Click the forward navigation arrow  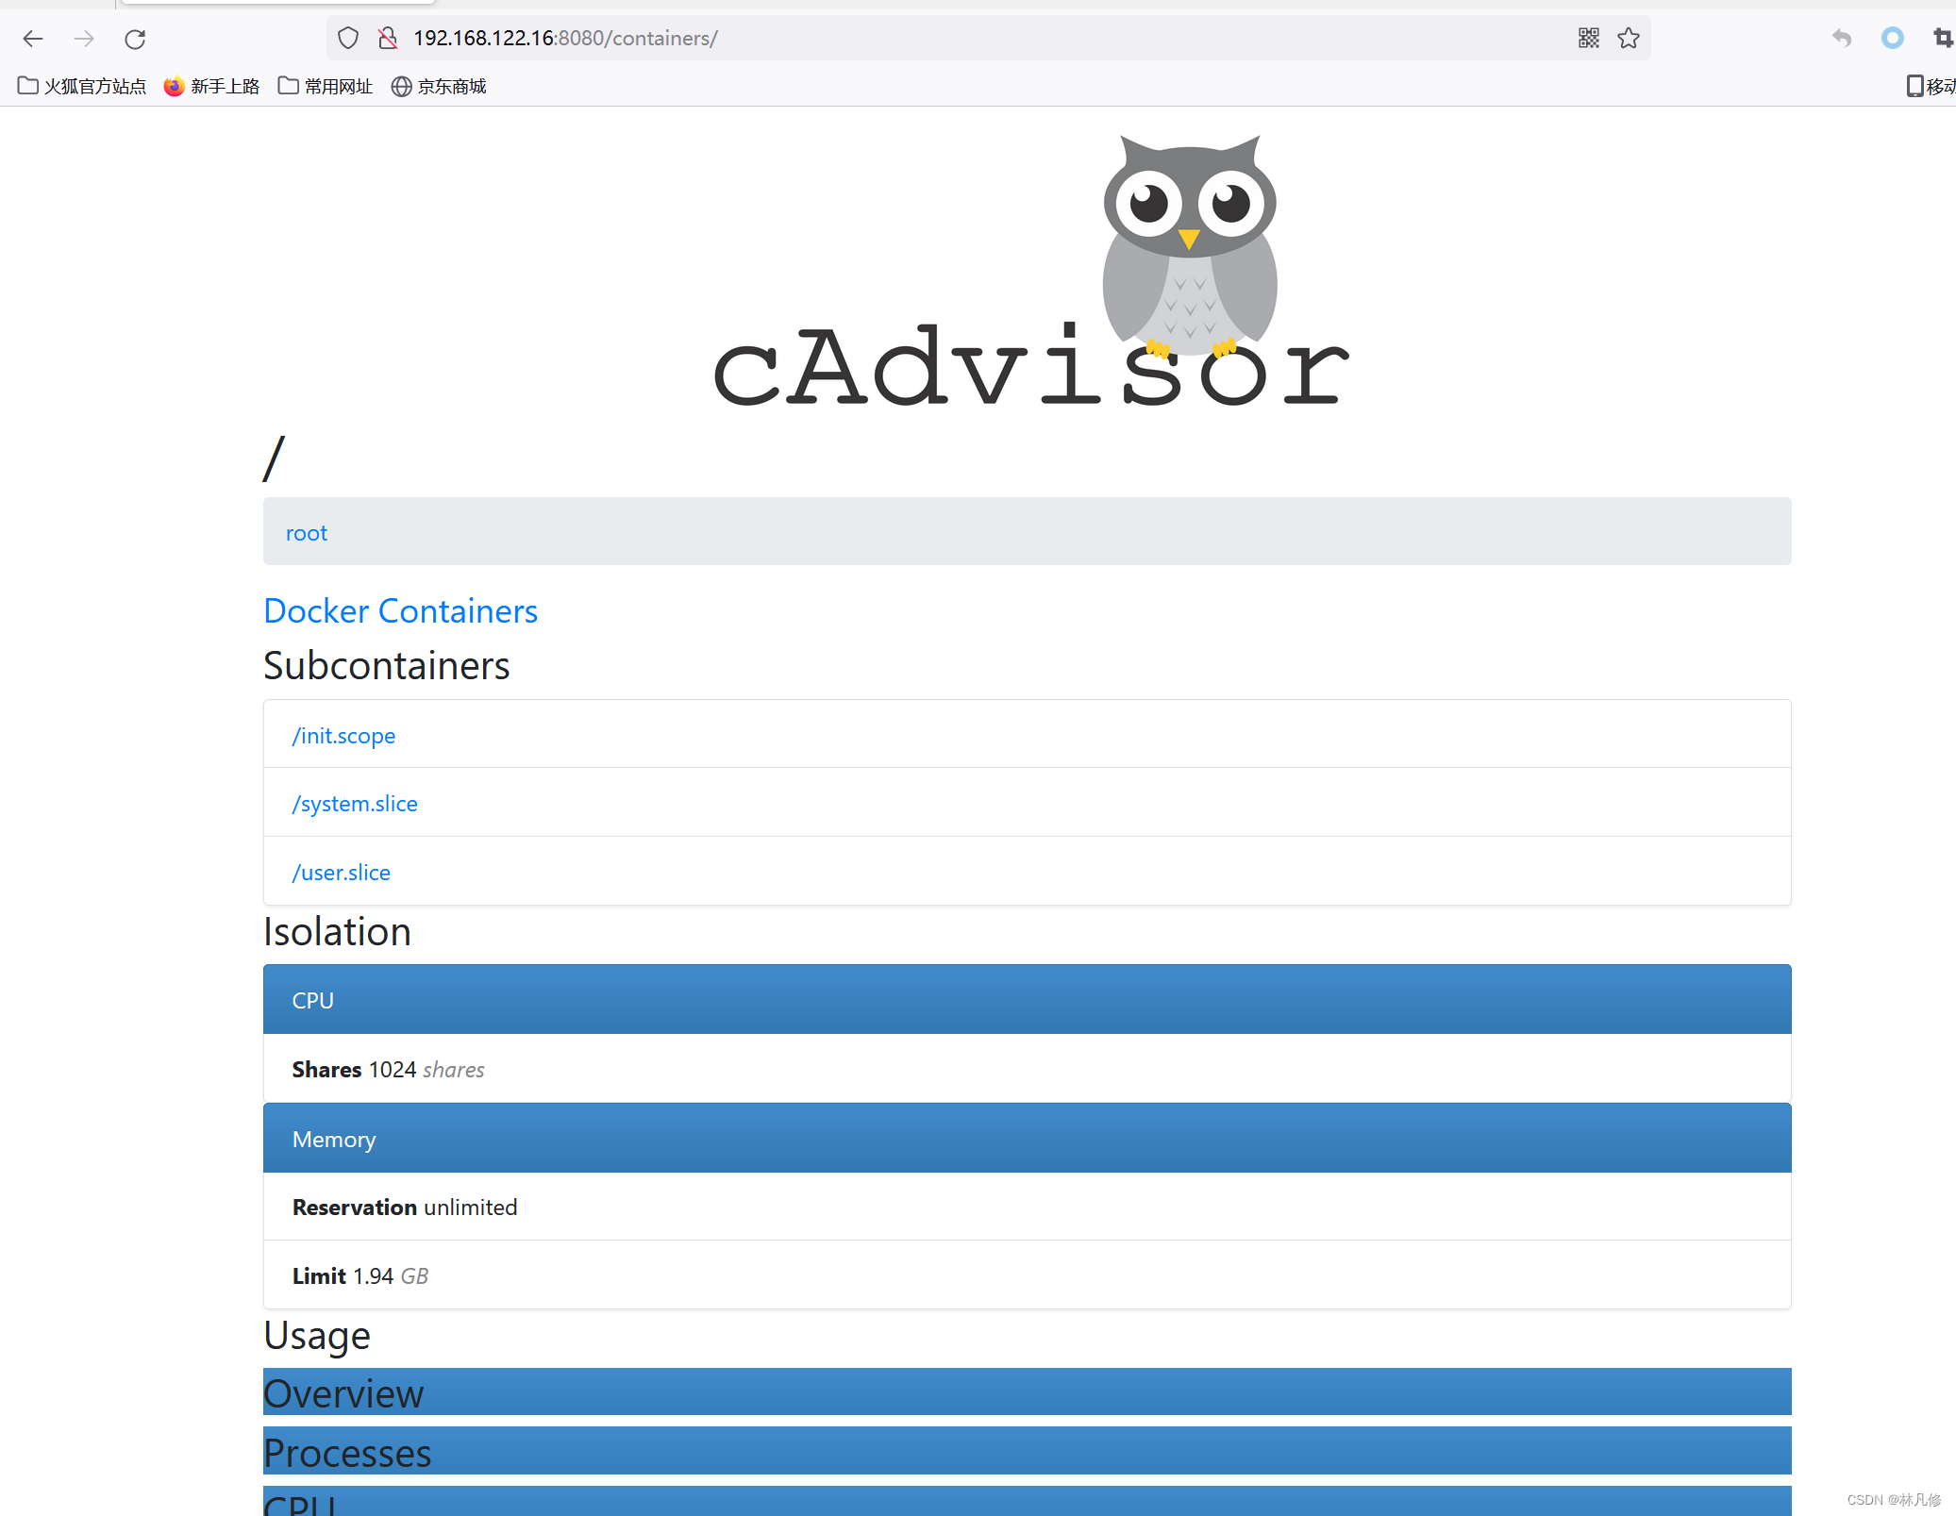(84, 39)
